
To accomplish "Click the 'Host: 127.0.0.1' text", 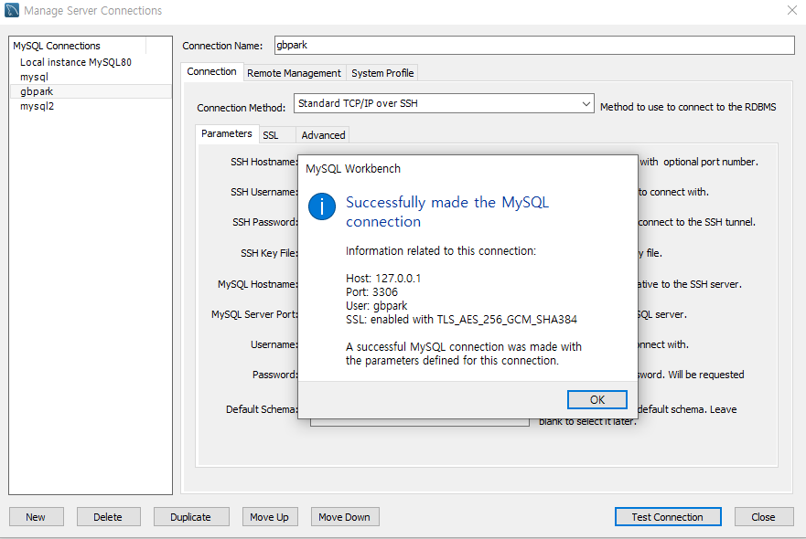I will coord(383,279).
